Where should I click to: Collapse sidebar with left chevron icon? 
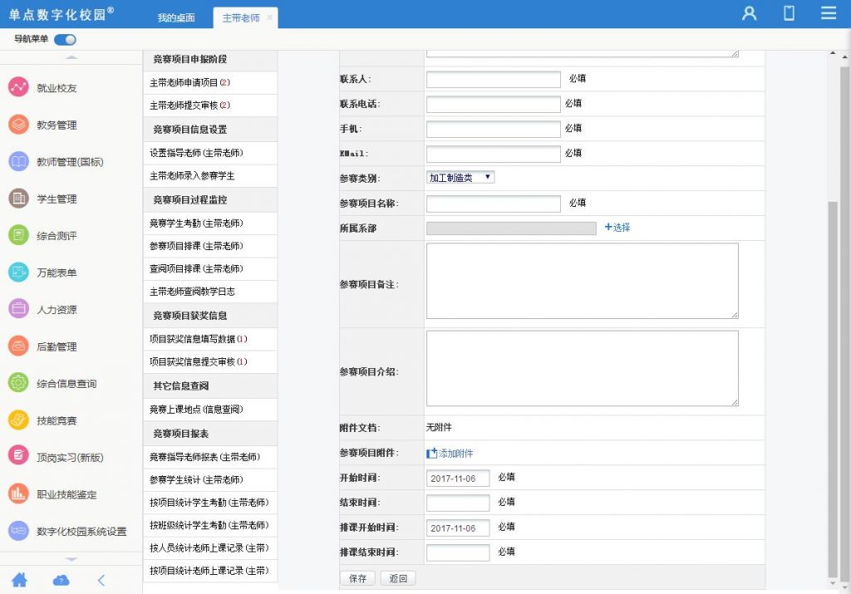[x=101, y=581]
